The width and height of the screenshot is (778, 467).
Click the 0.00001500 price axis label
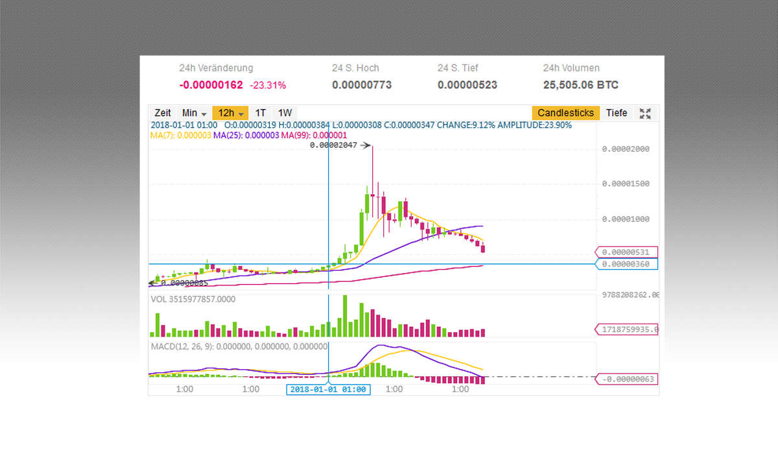click(626, 184)
